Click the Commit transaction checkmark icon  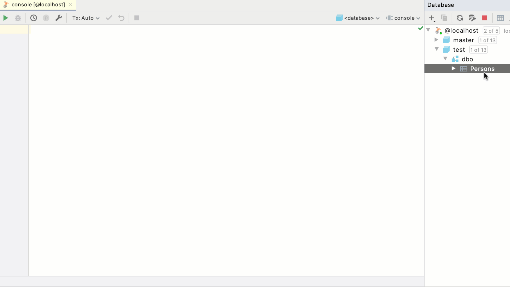click(109, 18)
